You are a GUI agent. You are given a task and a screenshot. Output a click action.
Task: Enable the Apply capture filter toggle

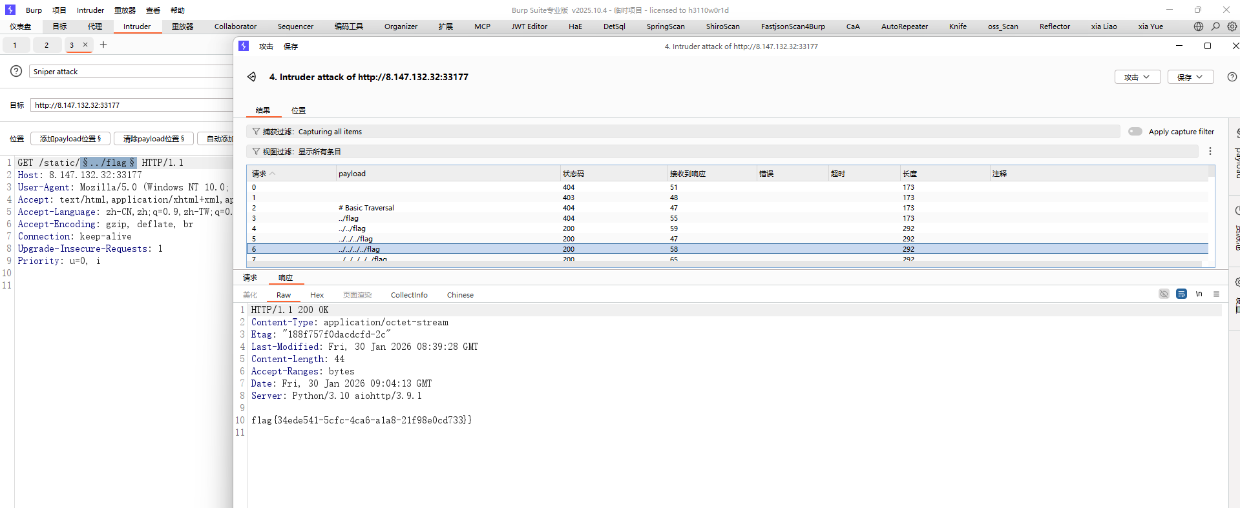point(1135,132)
